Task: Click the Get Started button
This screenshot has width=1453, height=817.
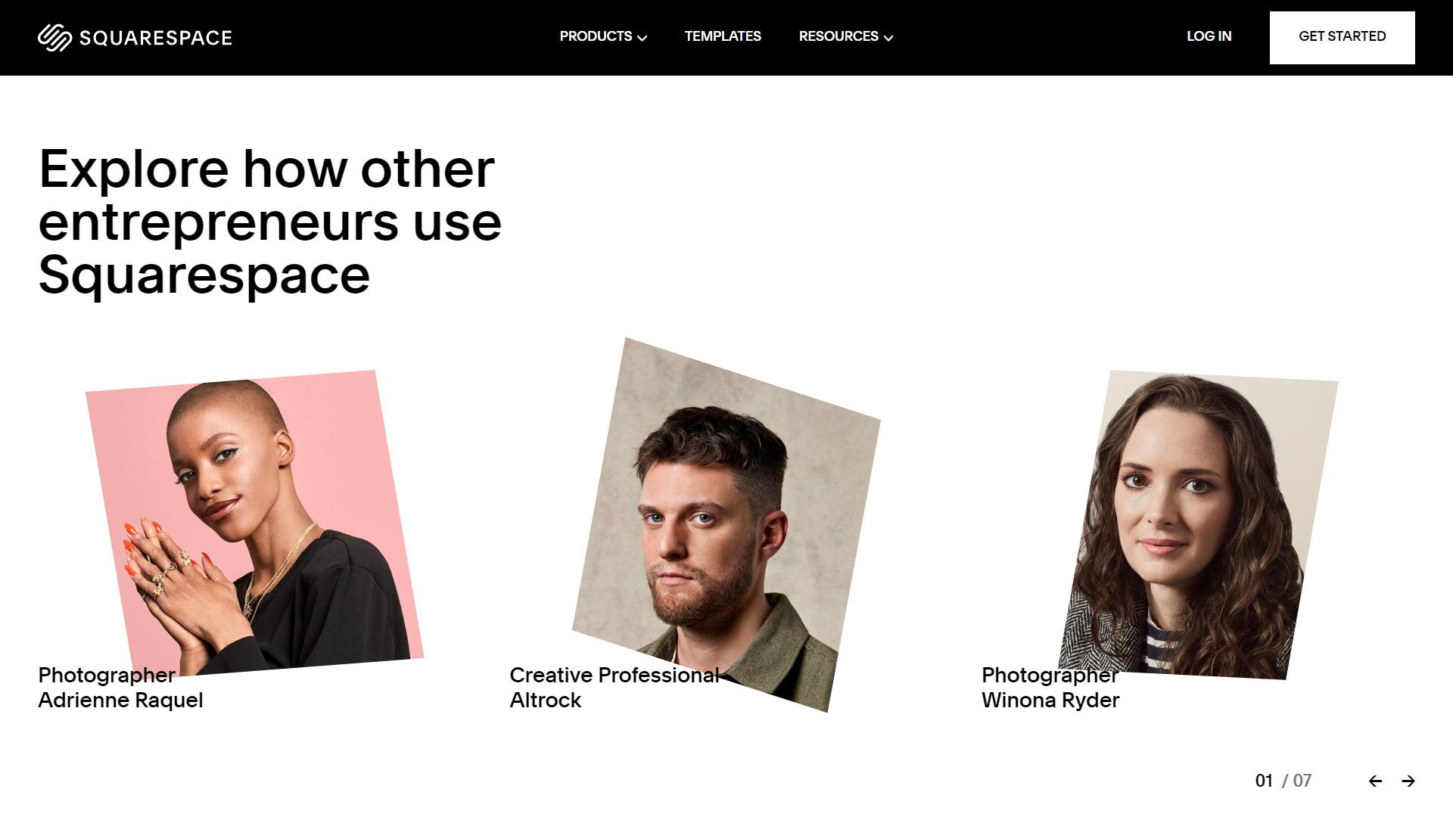Action: click(1342, 37)
